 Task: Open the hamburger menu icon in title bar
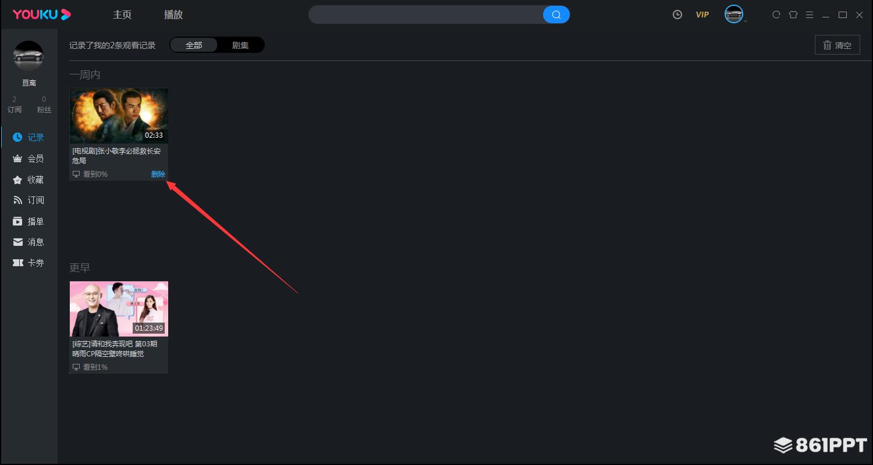click(810, 15)
